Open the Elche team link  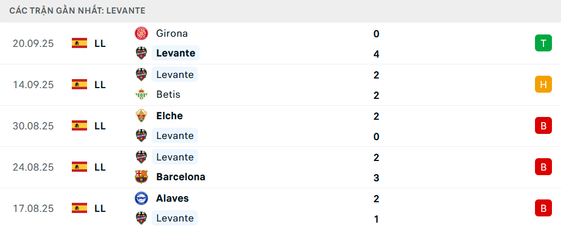[x=169, y=116]
